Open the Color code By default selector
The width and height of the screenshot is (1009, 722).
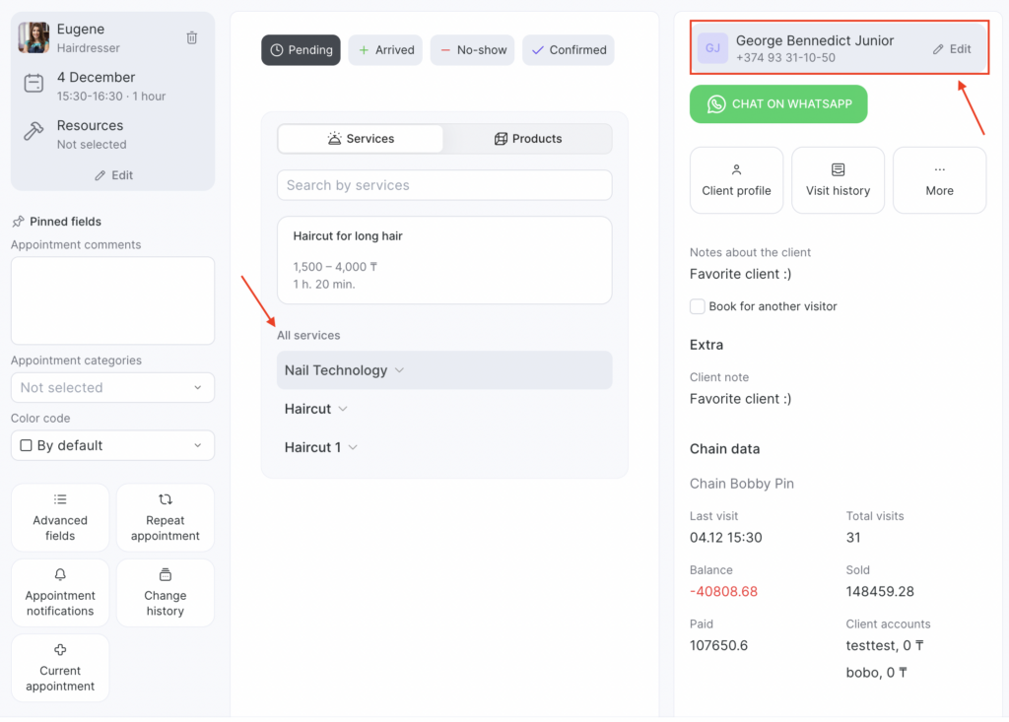pyautogui.click(x=112, y=445)
